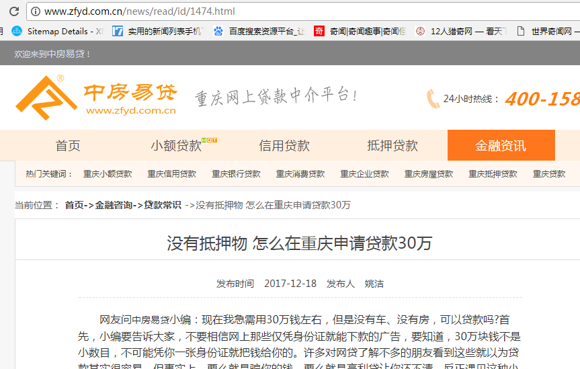Screen dimensions: 580x369
Task: Open the 奇闻趣事 bookmark
Action: (x=360, y=31)
